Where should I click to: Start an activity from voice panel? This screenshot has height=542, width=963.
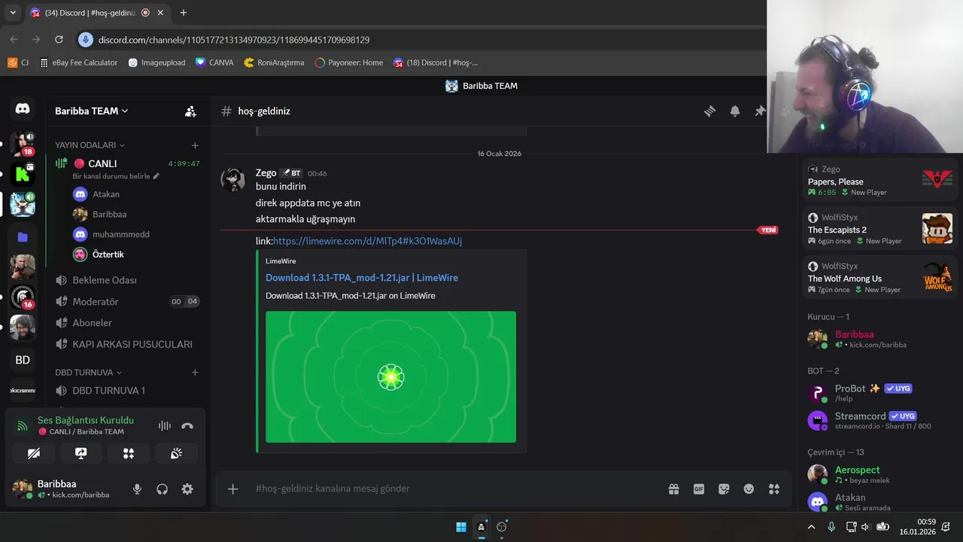(x=129, y=453)
